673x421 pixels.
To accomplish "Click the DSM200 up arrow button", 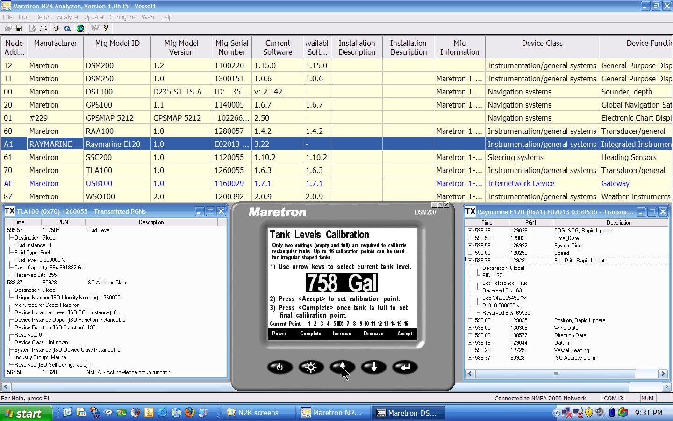I will [x=343, y=367].
